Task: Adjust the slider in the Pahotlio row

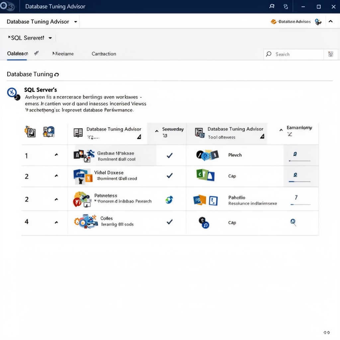Action: coord(300,204)
